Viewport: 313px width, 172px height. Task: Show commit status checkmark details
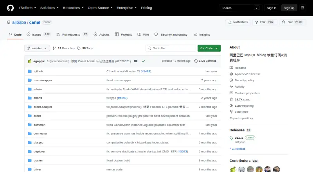(x=143, y=61)
